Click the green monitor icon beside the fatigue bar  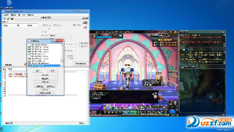point(121,36)
